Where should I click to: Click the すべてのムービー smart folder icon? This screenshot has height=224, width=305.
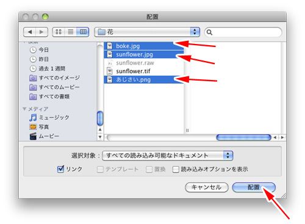tap(33, 87)
